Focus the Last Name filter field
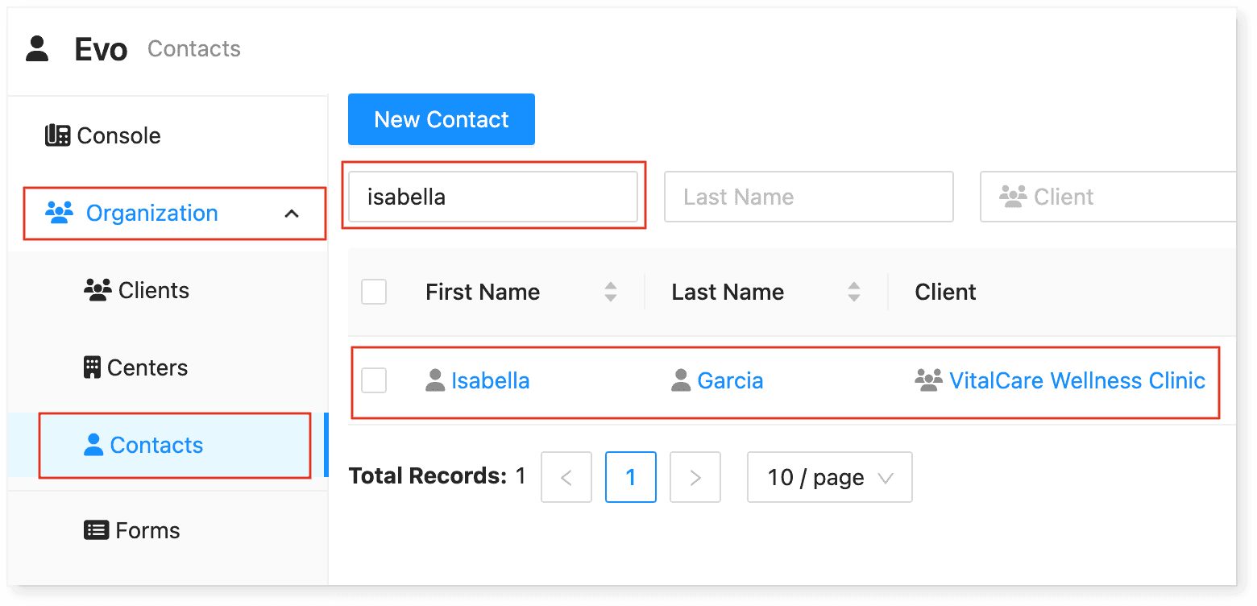Image resolution: width=1257 pixels, height=606 pixels. (x=809, y=197)
